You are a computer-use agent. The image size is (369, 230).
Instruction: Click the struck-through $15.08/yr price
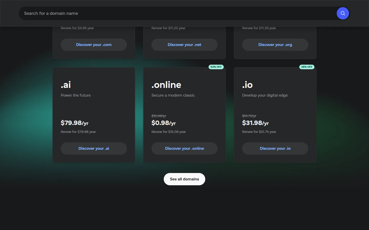tap(159, 116)
